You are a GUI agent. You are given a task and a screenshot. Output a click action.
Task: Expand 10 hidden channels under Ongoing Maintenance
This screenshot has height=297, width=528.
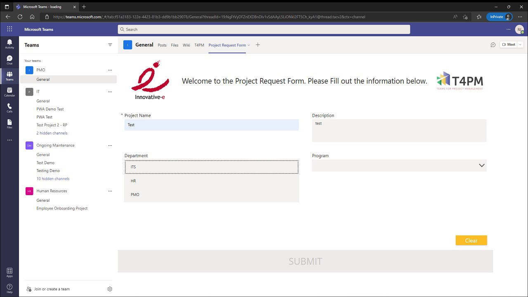(53, 179)
